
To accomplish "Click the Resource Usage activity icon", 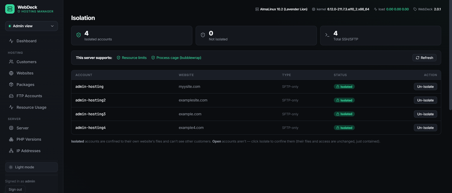I will tap(11, 107).
